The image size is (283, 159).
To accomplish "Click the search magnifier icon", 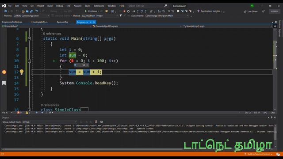I will click(x=166, y=6).
